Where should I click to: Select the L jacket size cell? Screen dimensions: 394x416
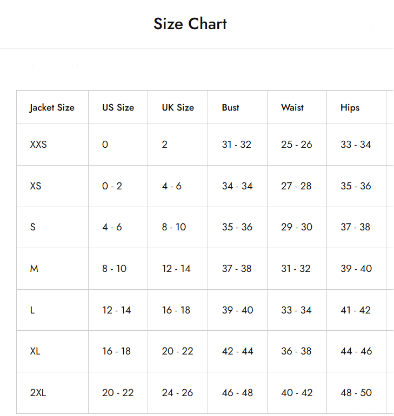click(x=32, y=310)
